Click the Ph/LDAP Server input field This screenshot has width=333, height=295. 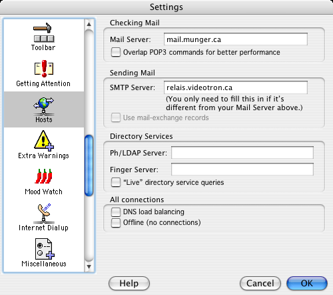[242, 153]
